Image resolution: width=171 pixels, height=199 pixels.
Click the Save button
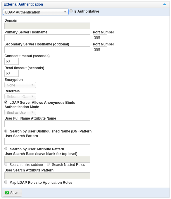pos(12,193)
